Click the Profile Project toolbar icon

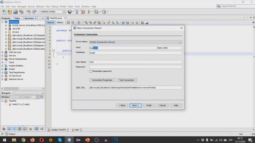(x=104, y=12)
